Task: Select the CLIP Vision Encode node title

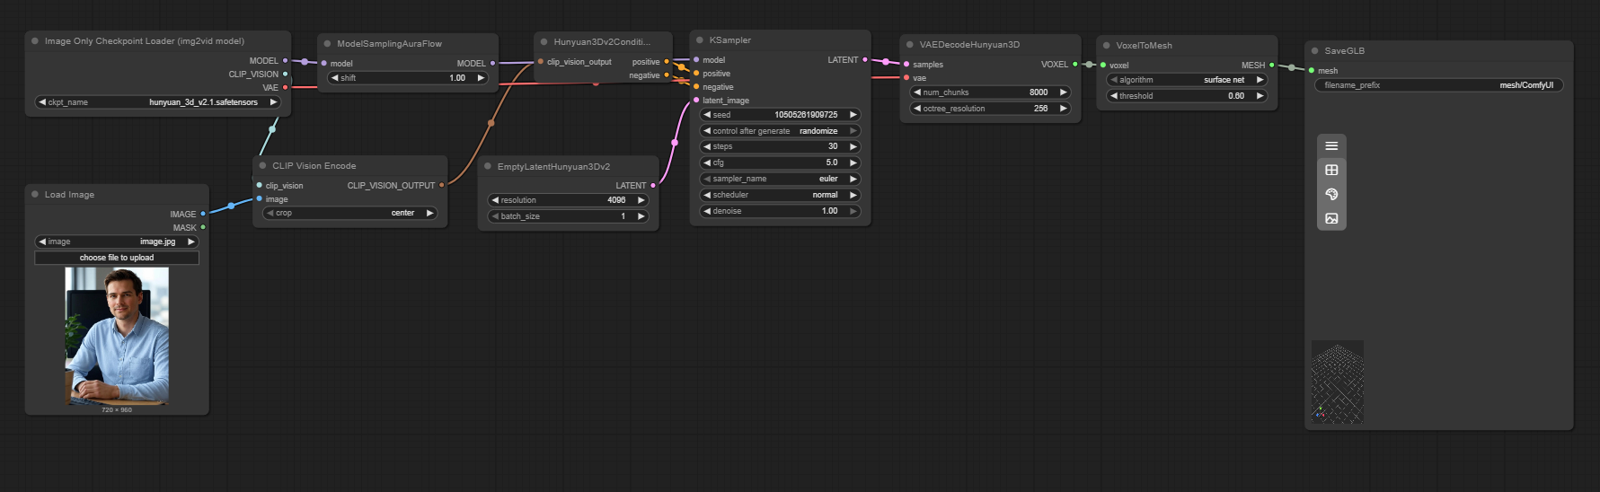Action: pos(314,166)
